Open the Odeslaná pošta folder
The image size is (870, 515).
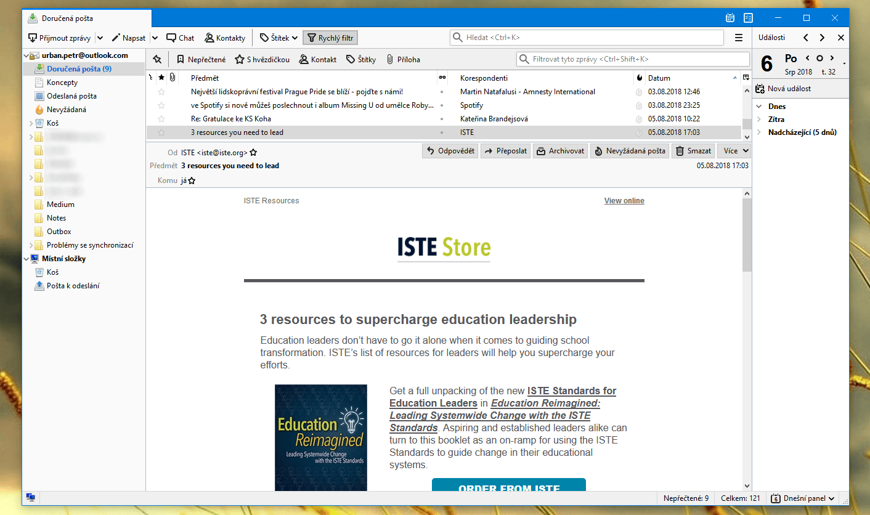71,96
